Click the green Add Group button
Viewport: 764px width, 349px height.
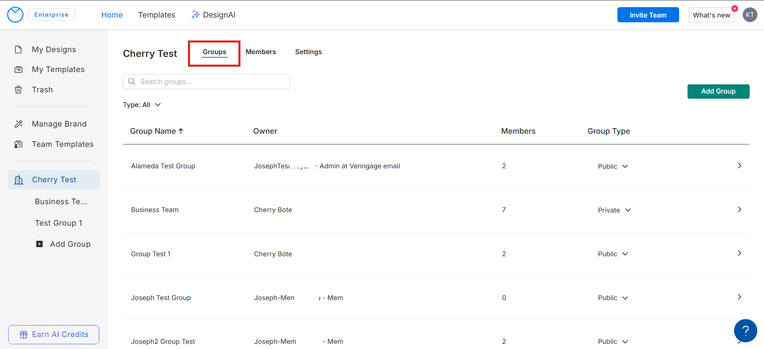click(718, 91)
